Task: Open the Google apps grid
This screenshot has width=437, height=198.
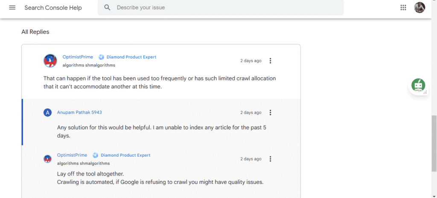Action: (x=403, y=8)
